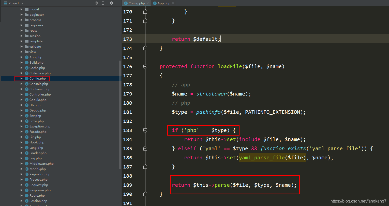This screenshot has width=389, height=206.
Task: Click the fold end marker on line 174
Action: click(145, 48)
